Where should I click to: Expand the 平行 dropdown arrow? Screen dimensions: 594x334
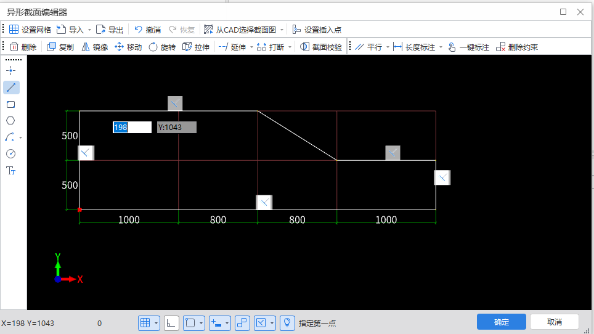[388, 47]
